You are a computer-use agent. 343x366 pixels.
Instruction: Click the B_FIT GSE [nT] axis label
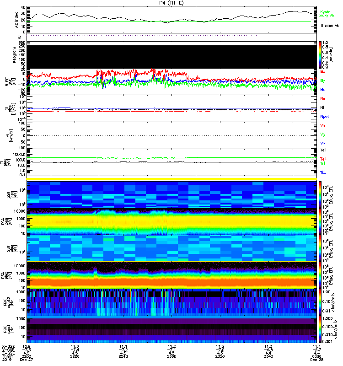point(10,81)
